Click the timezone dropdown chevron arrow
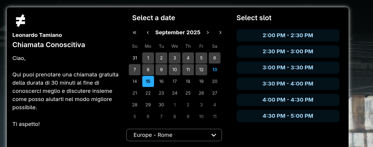This screenshot has width=373, height=147. [x=214, y=135]
